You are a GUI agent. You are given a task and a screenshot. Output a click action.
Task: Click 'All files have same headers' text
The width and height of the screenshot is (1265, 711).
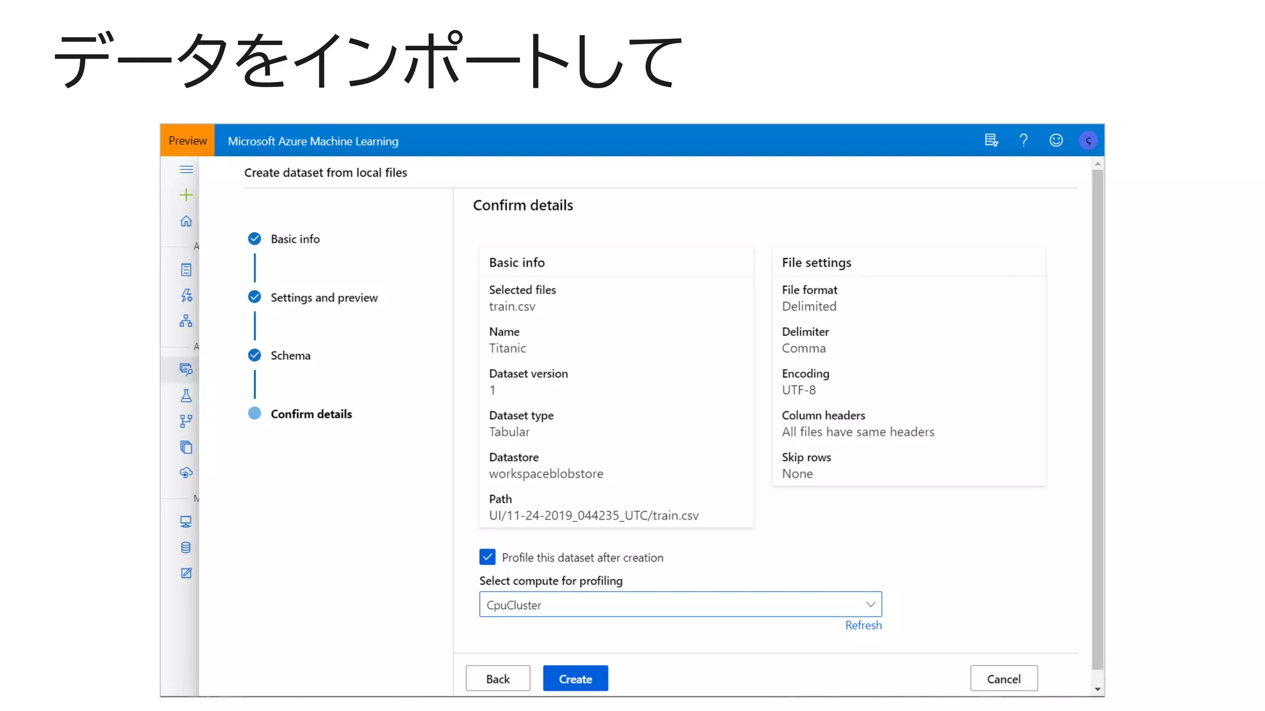click(858, 432)
